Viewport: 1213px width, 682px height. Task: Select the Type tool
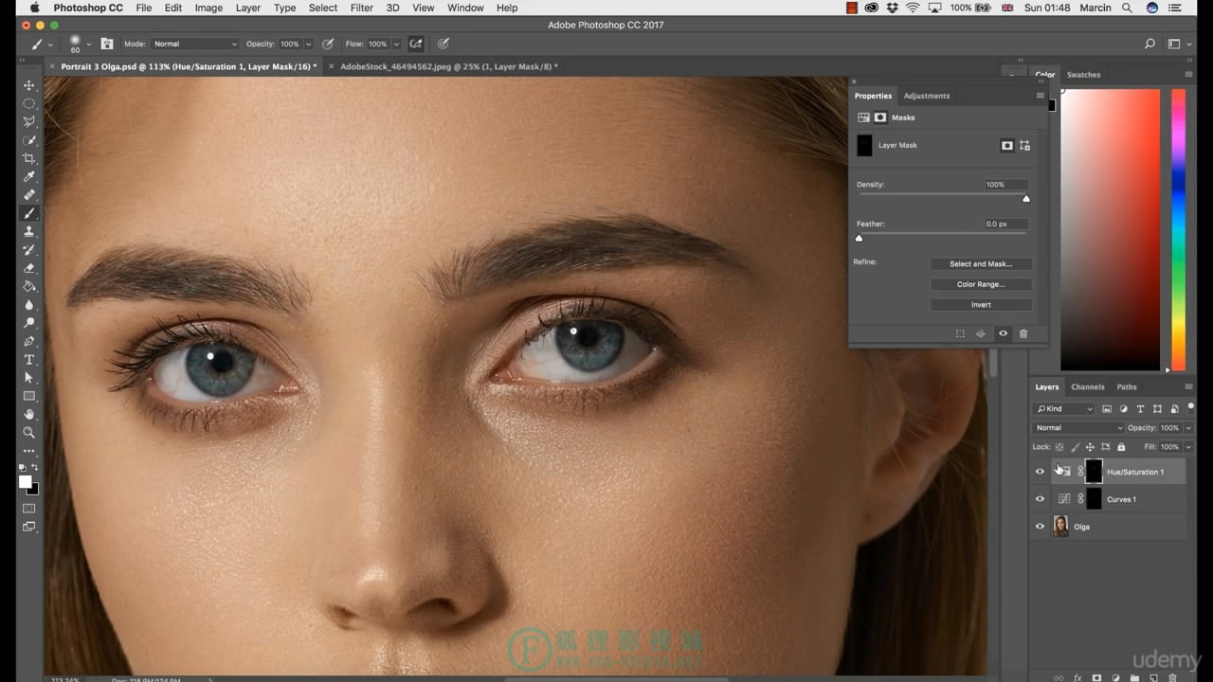29,360
